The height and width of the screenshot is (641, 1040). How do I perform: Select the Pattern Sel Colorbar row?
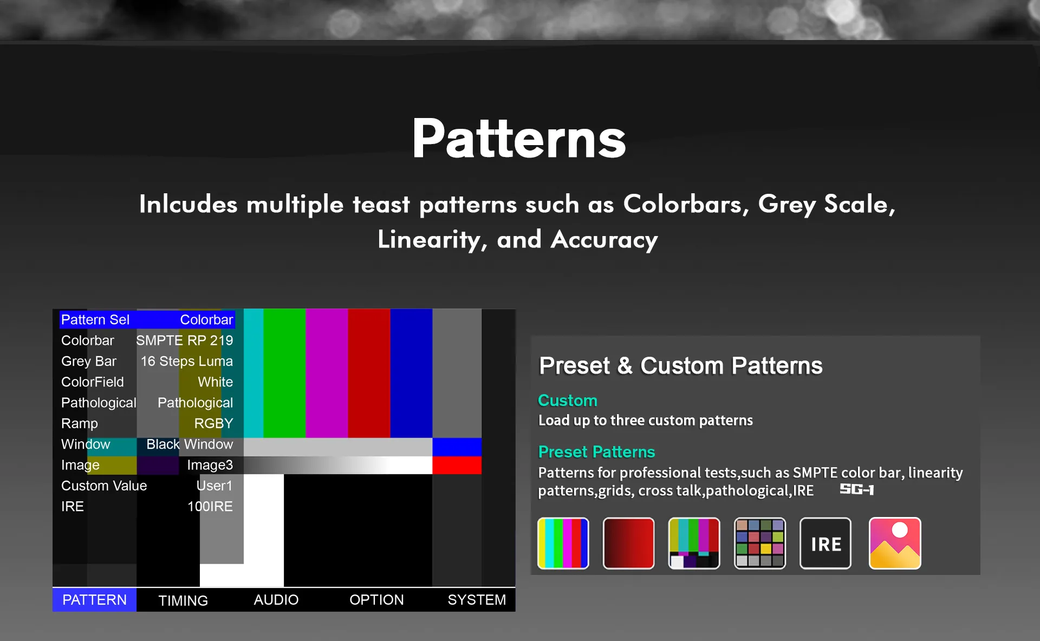(147, 319)
